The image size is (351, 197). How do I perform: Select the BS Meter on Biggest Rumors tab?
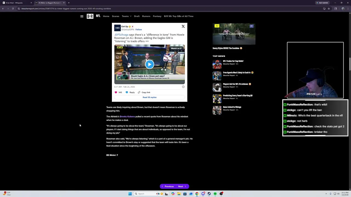click(x=49, y=3)
